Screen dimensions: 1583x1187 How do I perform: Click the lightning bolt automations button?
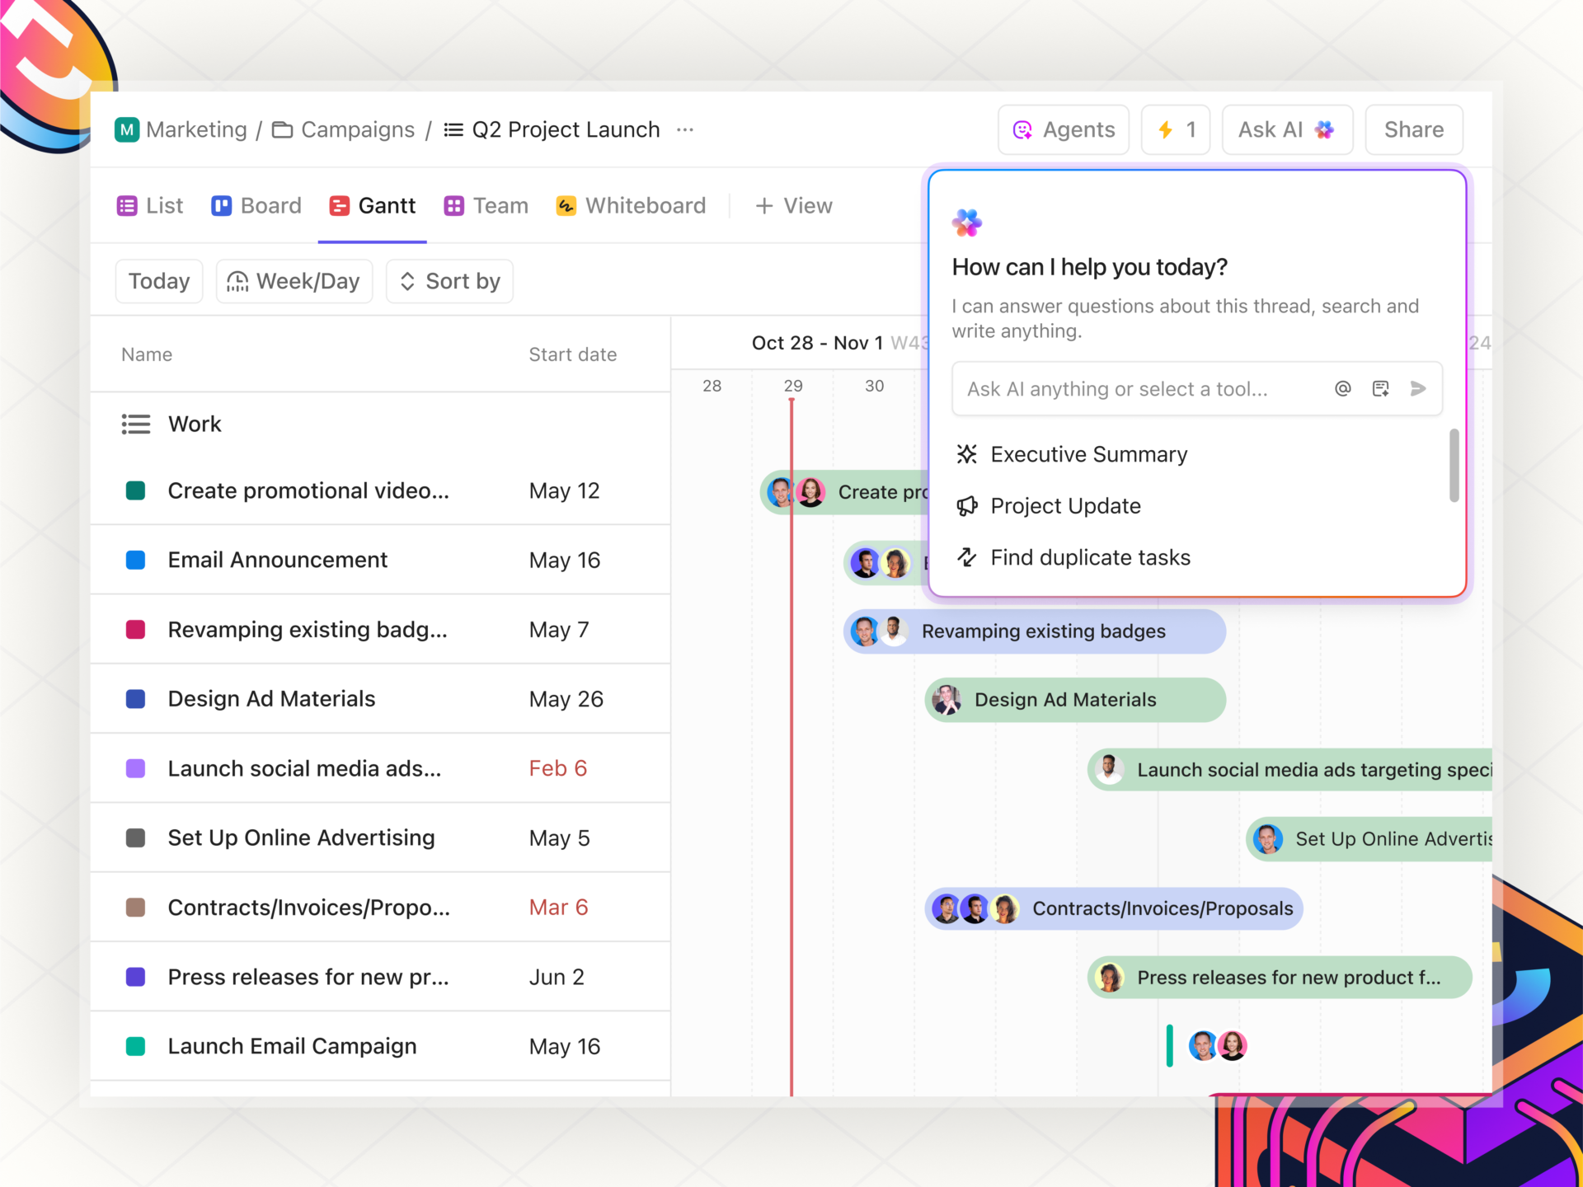point(1175,129)
